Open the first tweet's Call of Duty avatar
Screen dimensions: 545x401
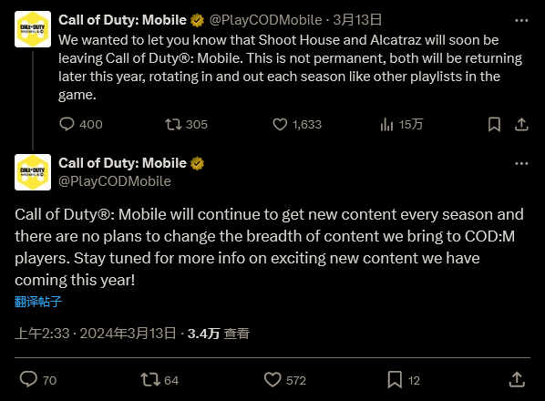33,29
